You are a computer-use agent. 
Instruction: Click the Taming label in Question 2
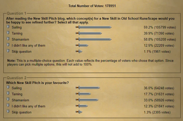(17, 94)
